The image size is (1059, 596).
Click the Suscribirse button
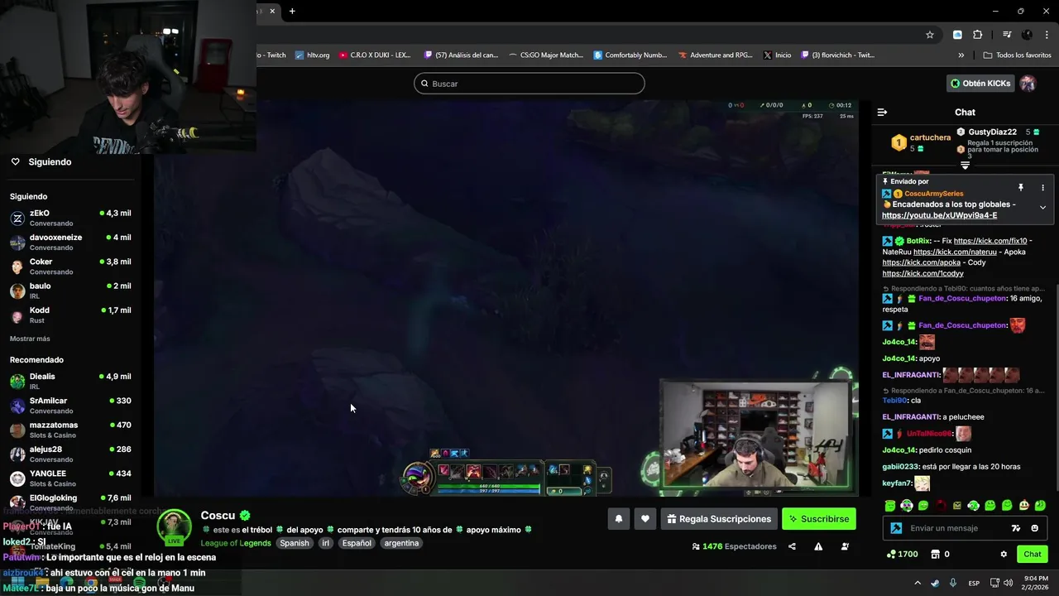pos(819,519)
